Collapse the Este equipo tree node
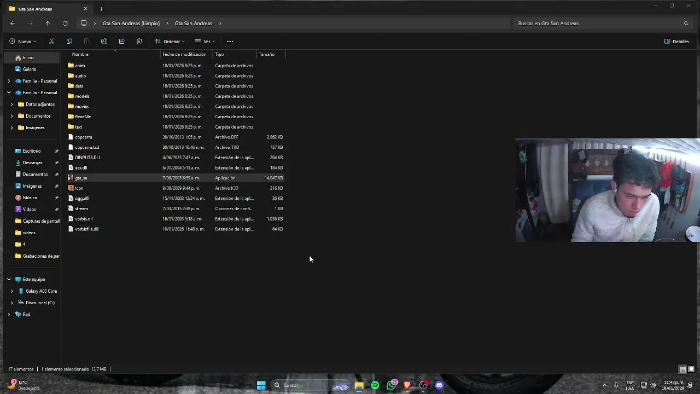 (x=9, y=280)
